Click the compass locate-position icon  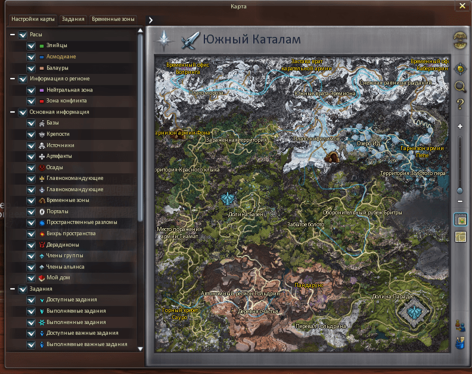(x=459, y=69)
